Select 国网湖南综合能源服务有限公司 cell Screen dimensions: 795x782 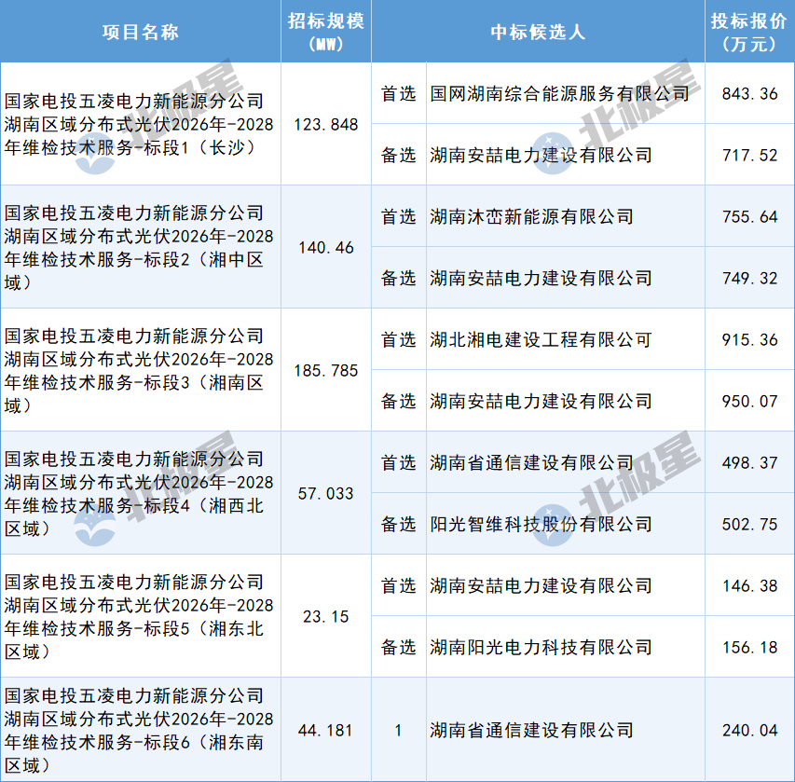pyautogui.click(x=566, y=93)
